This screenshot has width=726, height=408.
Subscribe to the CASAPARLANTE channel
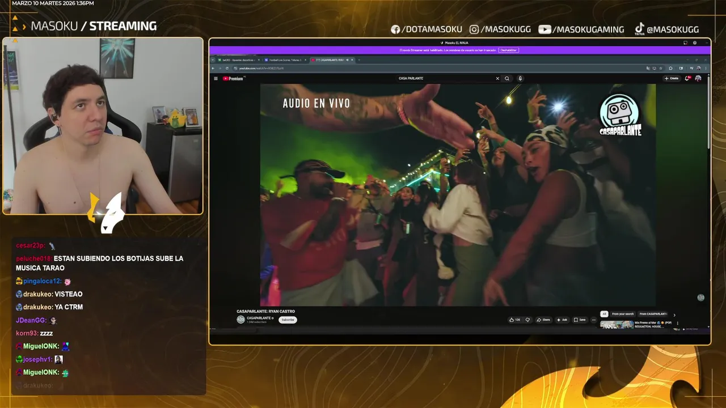288,320
